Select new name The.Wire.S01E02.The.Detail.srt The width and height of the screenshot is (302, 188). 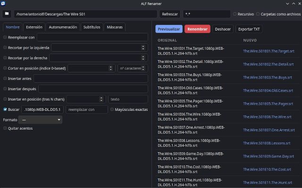click(x=268, y=64)
